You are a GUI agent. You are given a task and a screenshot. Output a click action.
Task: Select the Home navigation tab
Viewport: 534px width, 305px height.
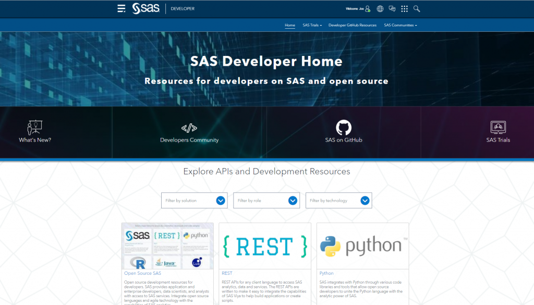tap(290, 25)
